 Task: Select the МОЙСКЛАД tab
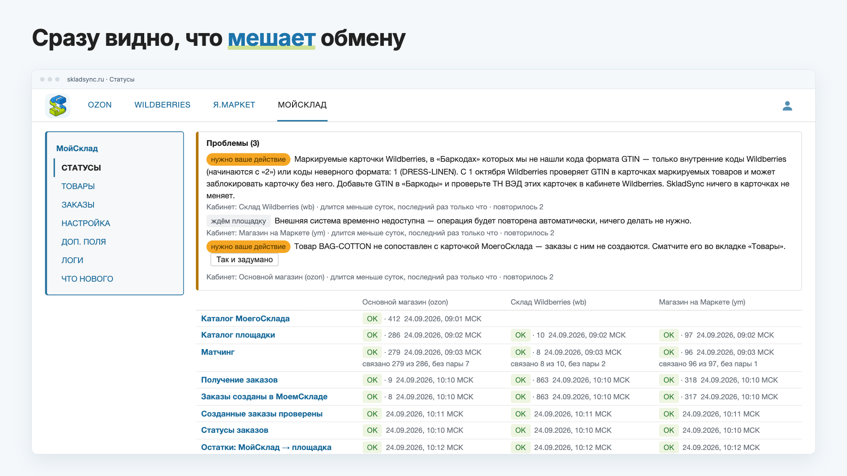pyautogui.click(x=302, y=105)
